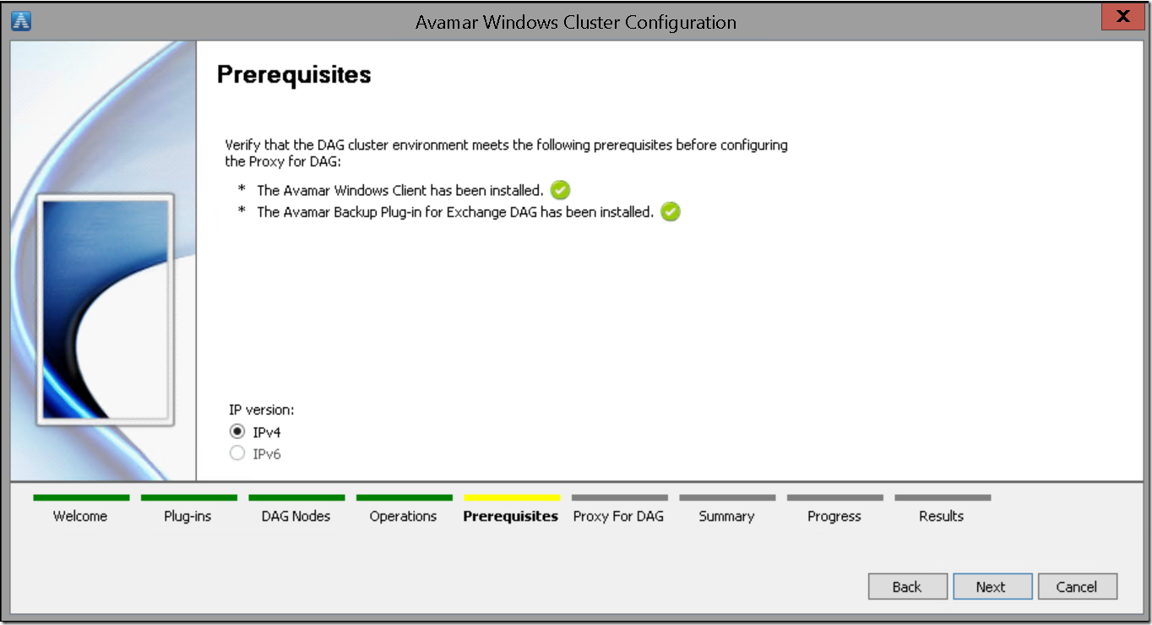This screenshot has width=1152, height=625.
Task: Jump to the Progress step
Action: tap(834, 516)
